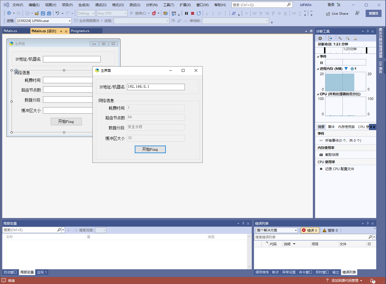The image size is (386, 284).
Task: Click the red Stop Debugging square icon
Action: coord(193,13)
